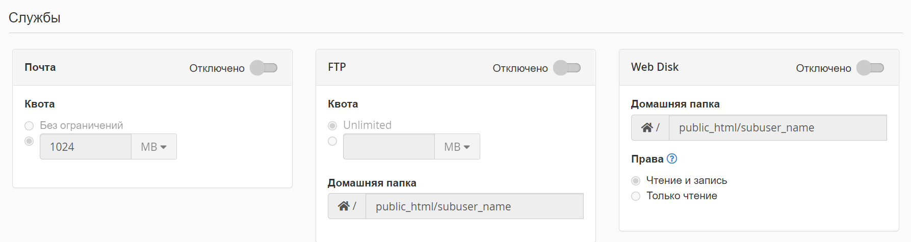The width and height of the screenshot is (911, 242).
Task: Select the custom FTP quota radio button
Action: pyautogui.click(x=332, y=141)
